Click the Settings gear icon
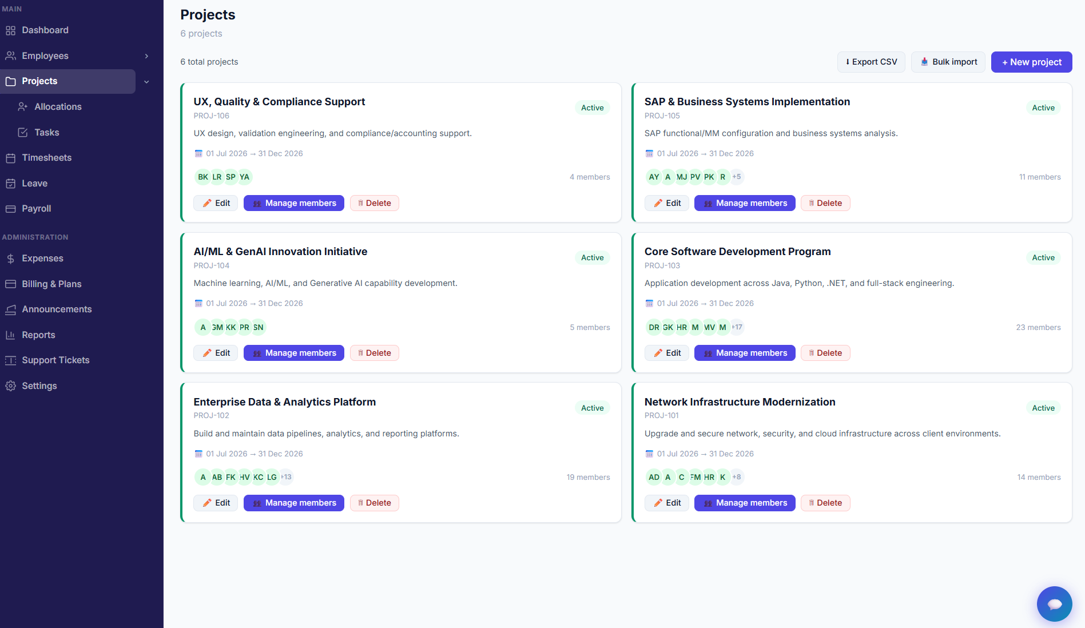1085x628 pixels. (10, 385)
